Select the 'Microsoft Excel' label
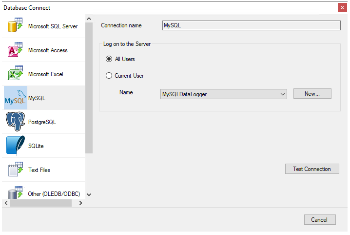This screenshot has height=235, width=350. (x=45, y=74)
